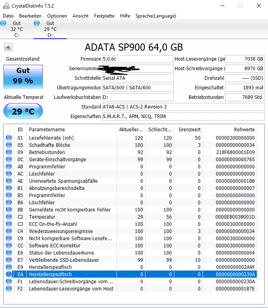Click the Gut 99 % health status button

(x=23, y=77)
